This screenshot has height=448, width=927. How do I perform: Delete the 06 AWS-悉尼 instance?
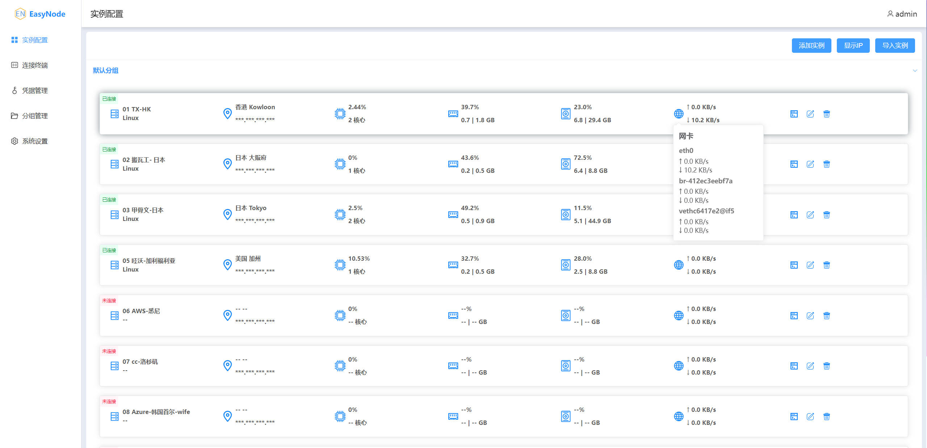[826, 316]
